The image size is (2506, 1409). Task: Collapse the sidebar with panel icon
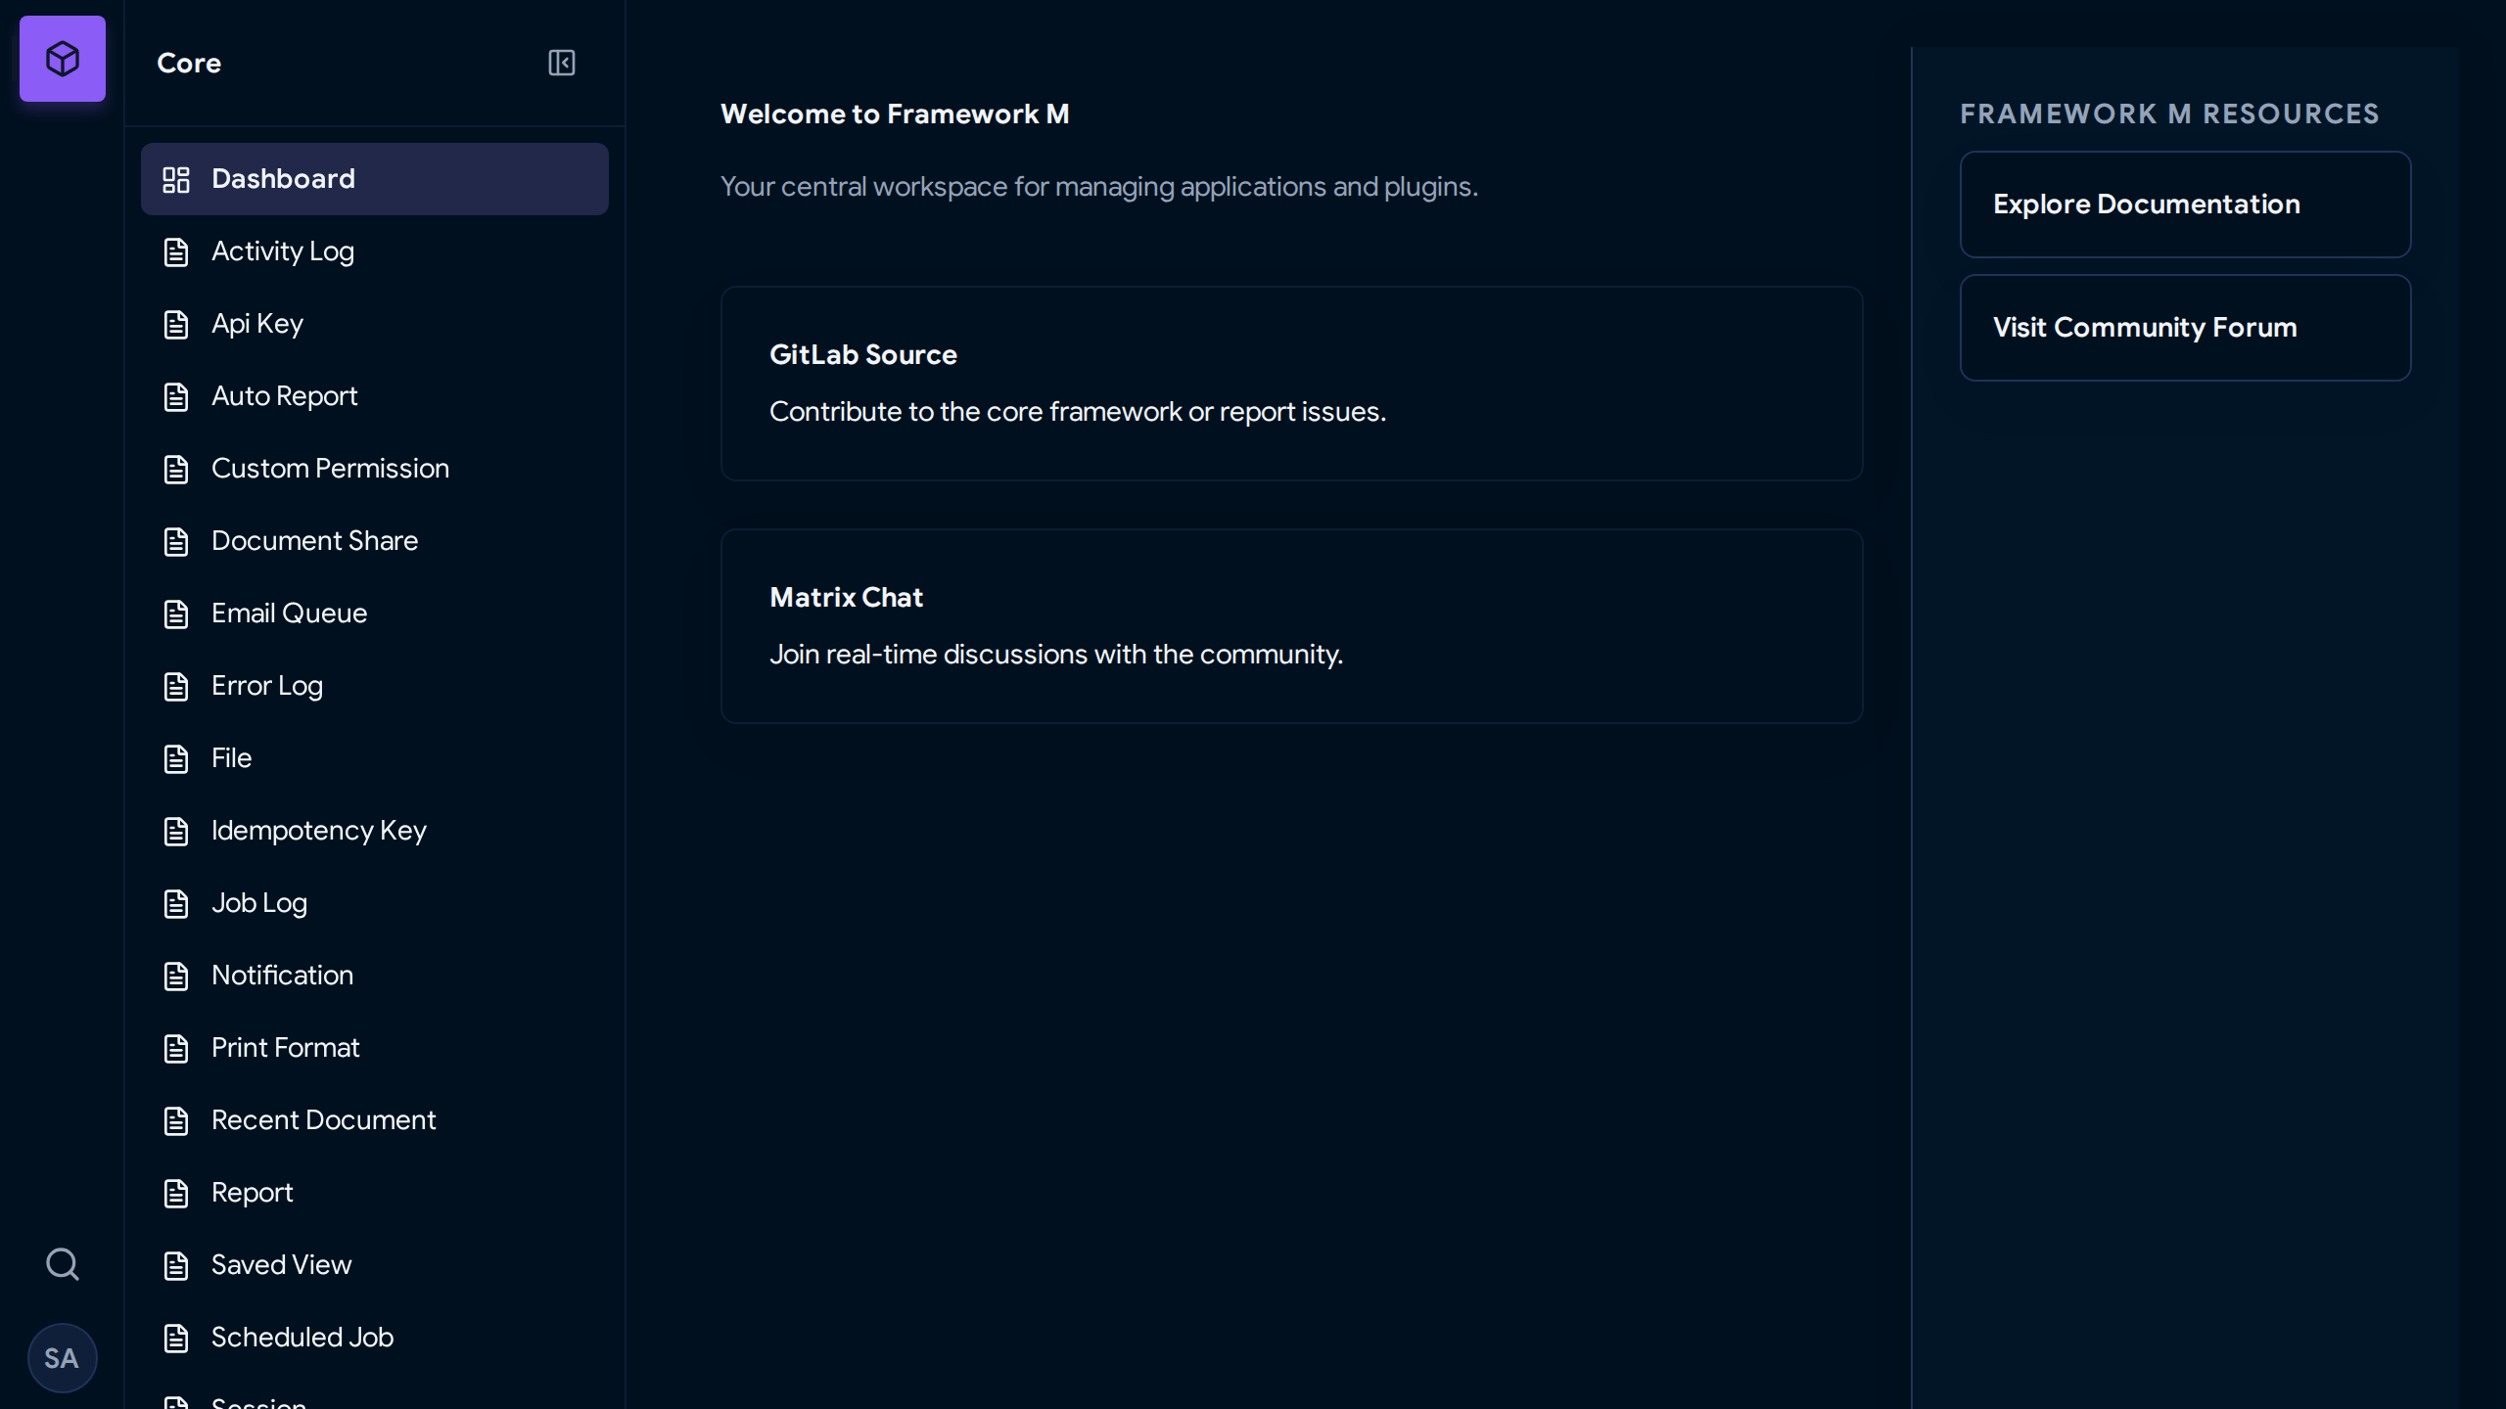click(561, 63)
